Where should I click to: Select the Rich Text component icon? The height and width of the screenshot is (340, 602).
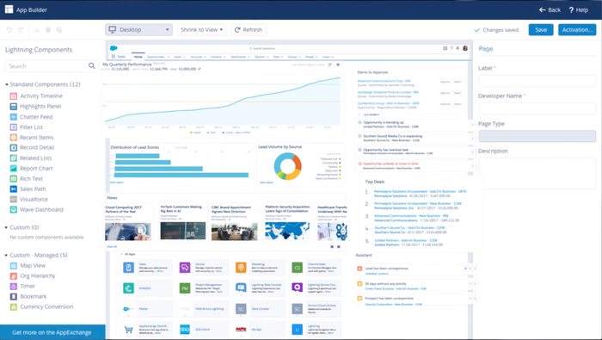tap(14, 179)
